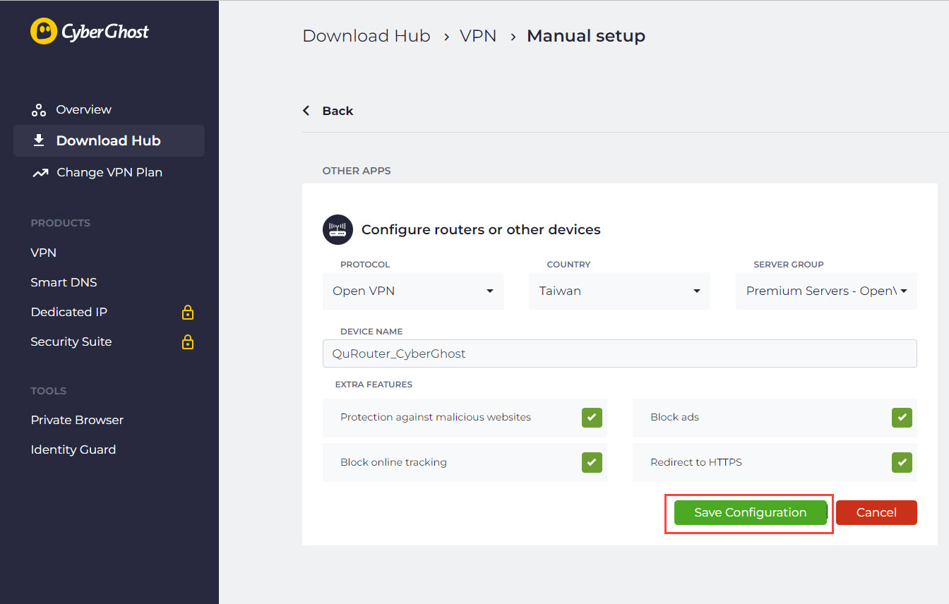This screenshot has height=604, width=949.
Task: Disable the Block online tracking checkbox
Action: tap(592, 462)
